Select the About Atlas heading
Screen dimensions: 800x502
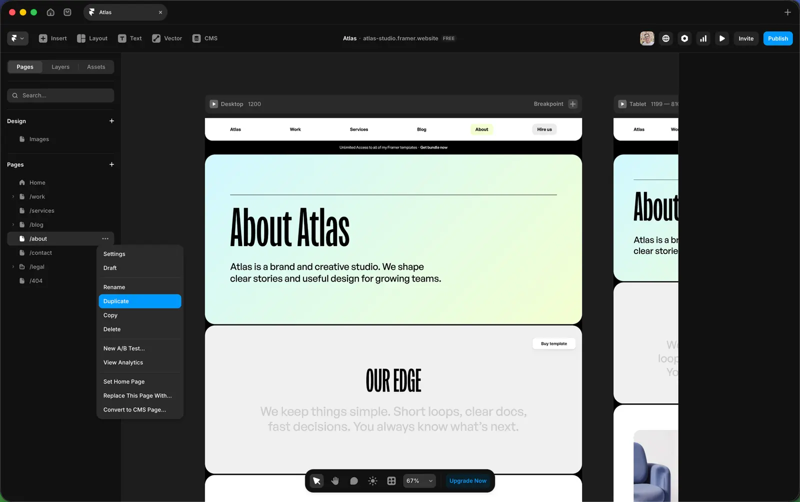[x=290, y=228]
